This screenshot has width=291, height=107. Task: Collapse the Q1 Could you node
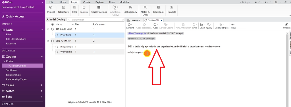48,29
